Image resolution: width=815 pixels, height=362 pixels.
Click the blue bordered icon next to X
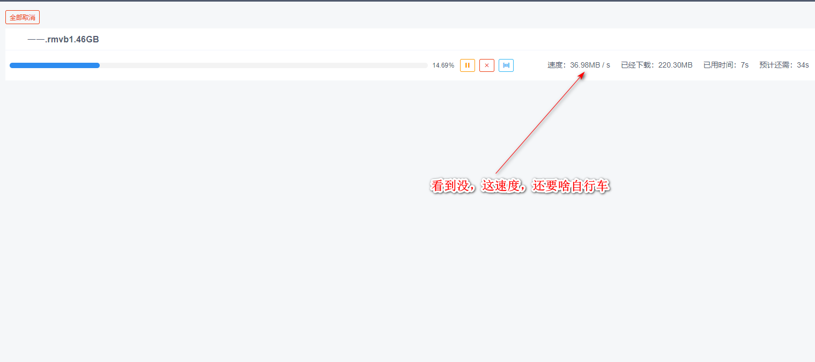506,65
